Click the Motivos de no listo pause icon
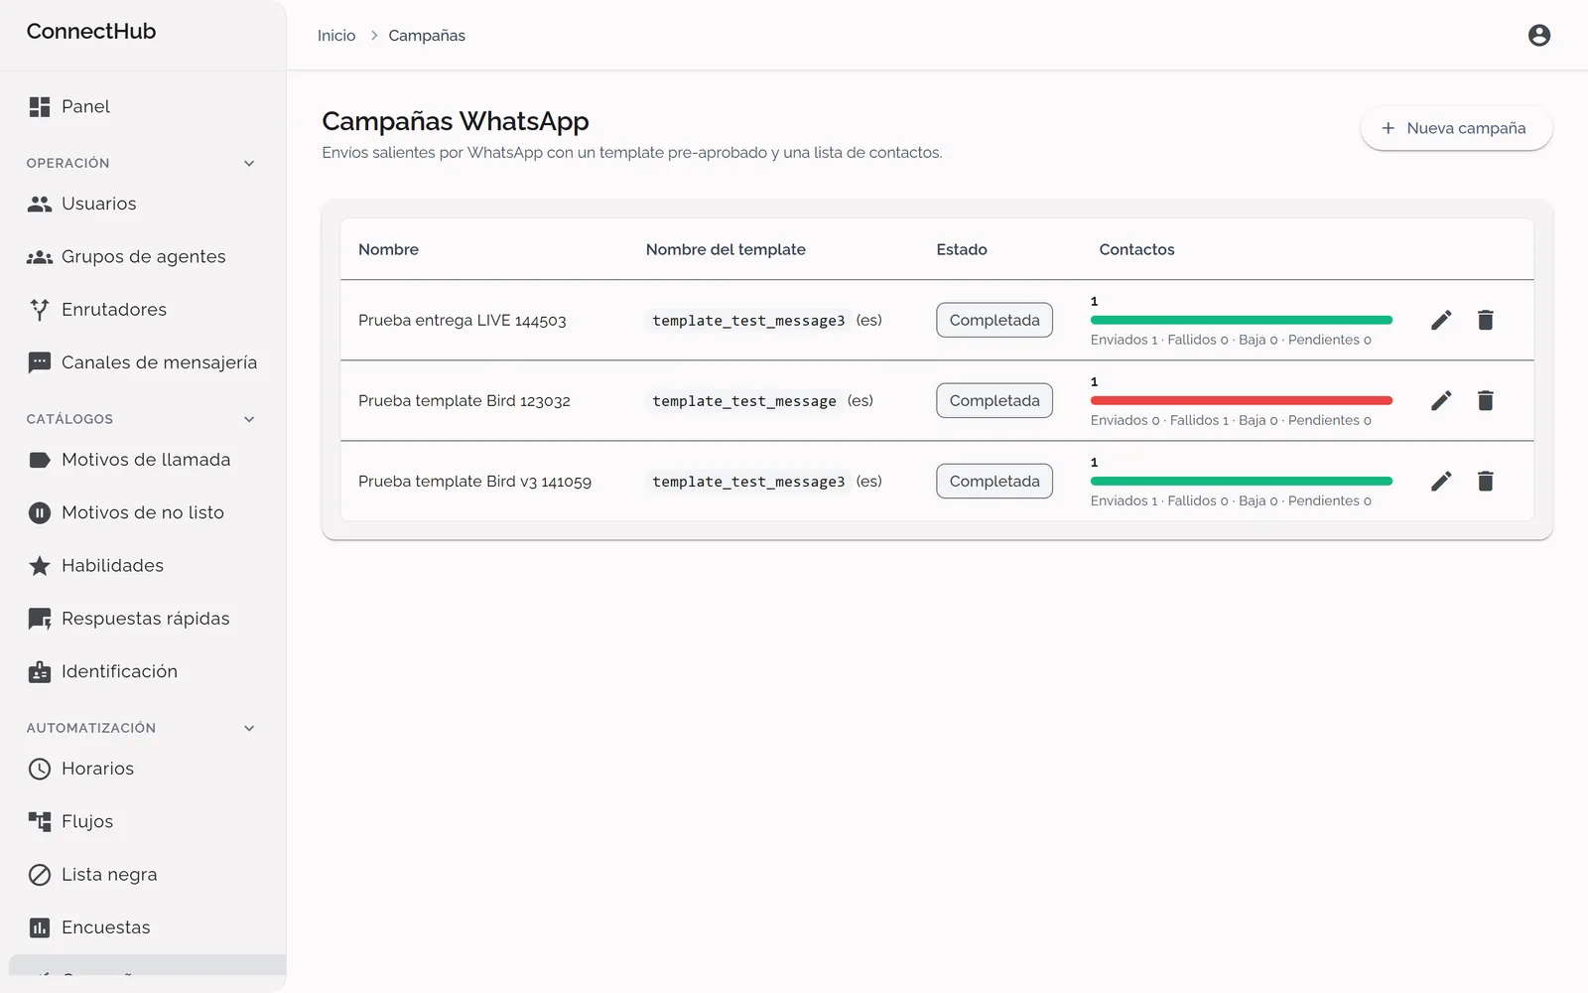 [x=40, y=512]
